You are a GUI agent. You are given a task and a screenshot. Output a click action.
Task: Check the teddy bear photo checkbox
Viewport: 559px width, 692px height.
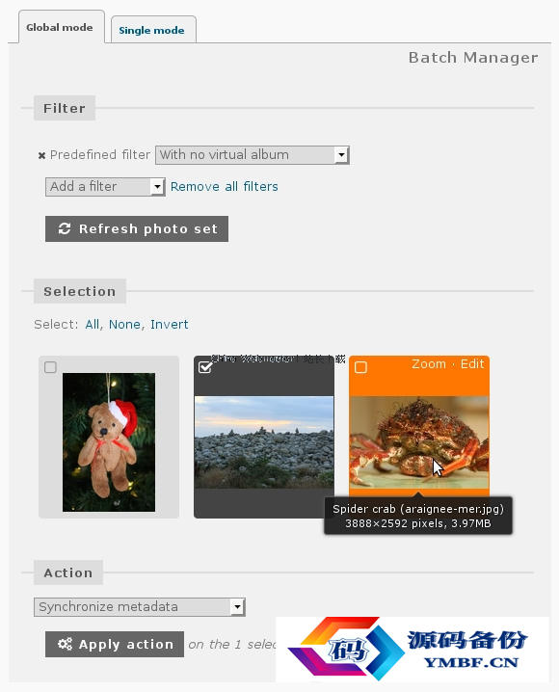50,367
